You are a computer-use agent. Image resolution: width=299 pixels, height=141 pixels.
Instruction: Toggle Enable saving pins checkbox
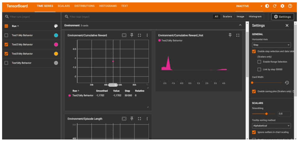click(x=254, y=91)
